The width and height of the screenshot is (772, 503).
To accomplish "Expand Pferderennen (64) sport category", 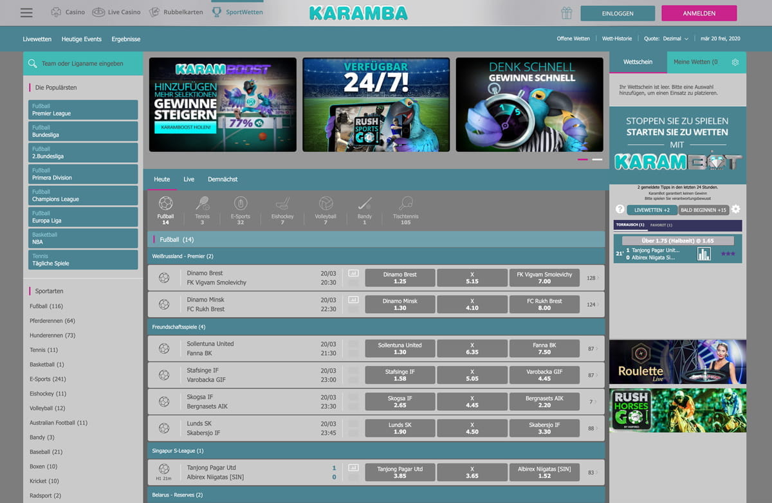I will click(x=52, y=320).
